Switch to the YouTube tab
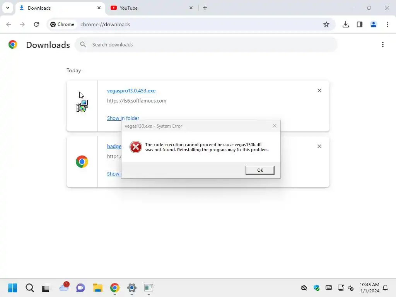 [x=152, y=8]
